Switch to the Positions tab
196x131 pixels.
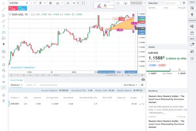[16, 85]
